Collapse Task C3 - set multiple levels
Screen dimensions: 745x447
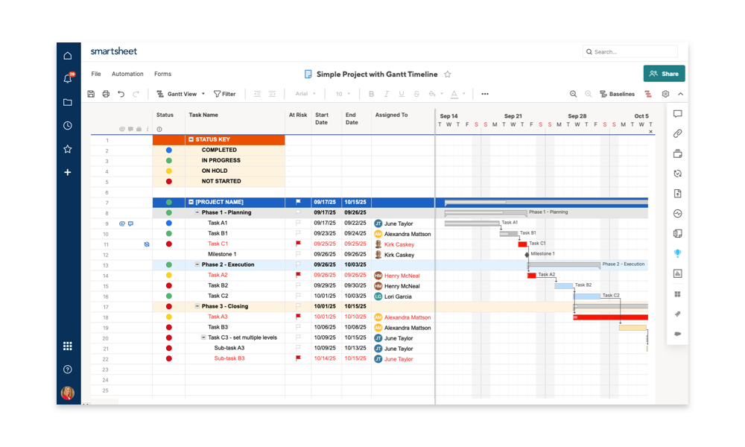coord(203,337)
